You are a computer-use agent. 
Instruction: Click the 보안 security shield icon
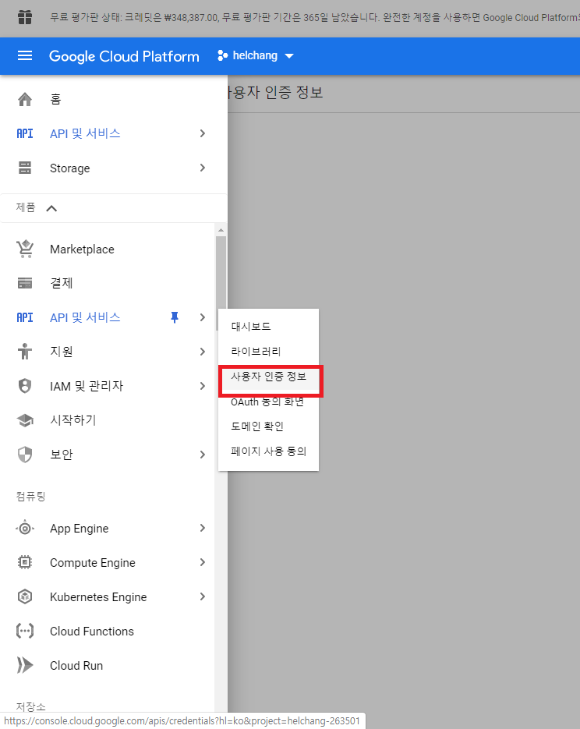25,455
